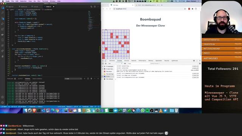Reveal the top-left cell in the minefield
The image size is (242, 136).
coord(103,31)
